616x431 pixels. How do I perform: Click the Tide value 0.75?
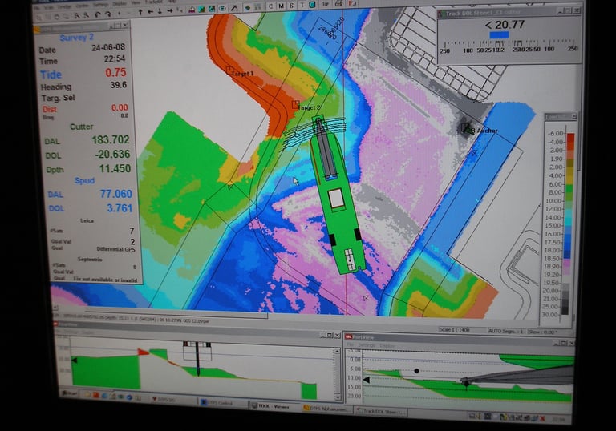tap(115, 73)
